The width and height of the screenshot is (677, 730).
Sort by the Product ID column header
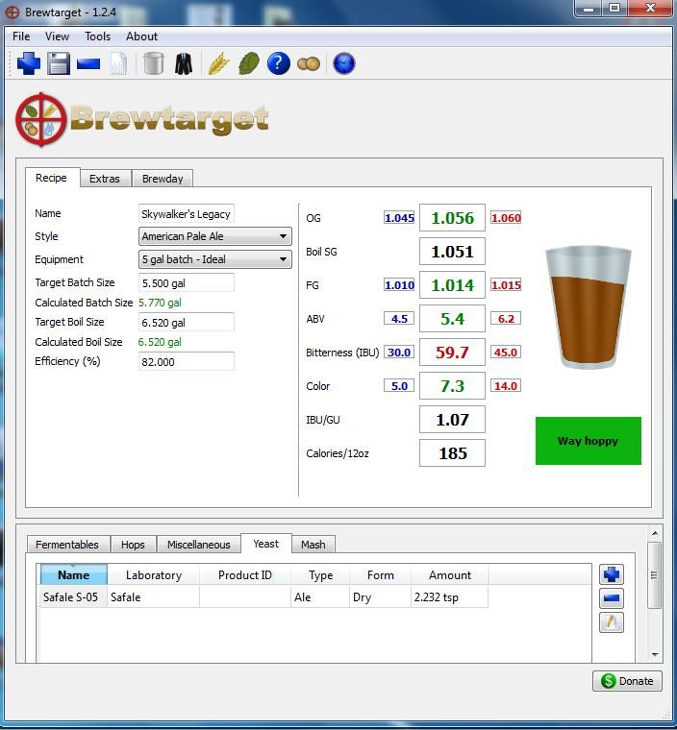(245, 575)
